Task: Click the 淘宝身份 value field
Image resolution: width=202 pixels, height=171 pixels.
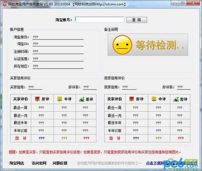Action: pyautogui.click(x=58, y=37)
